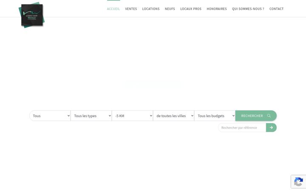Open the LOCATIONS menu item
306x191 pixels.
151,9
